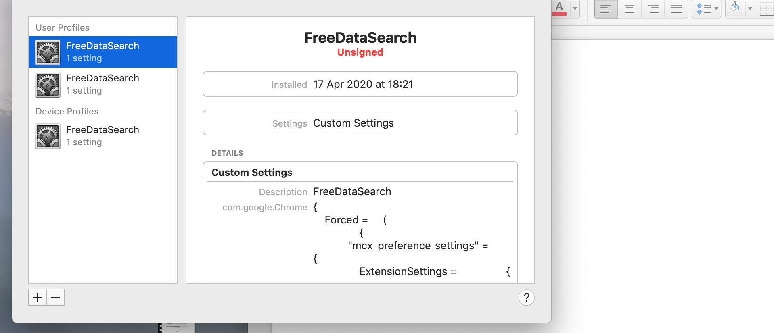
Task: Remove the selected profile with minus button
Action: pyautogui.click(x=55, y=297)
